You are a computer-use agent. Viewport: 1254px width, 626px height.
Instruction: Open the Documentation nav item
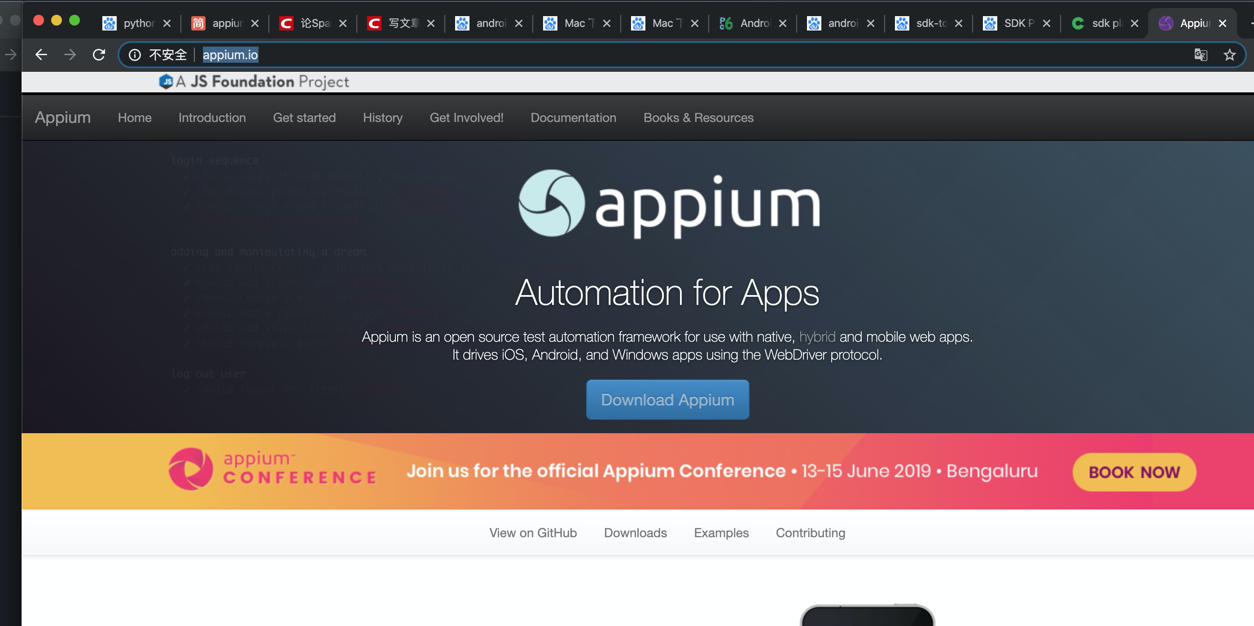tap(574, 117)
